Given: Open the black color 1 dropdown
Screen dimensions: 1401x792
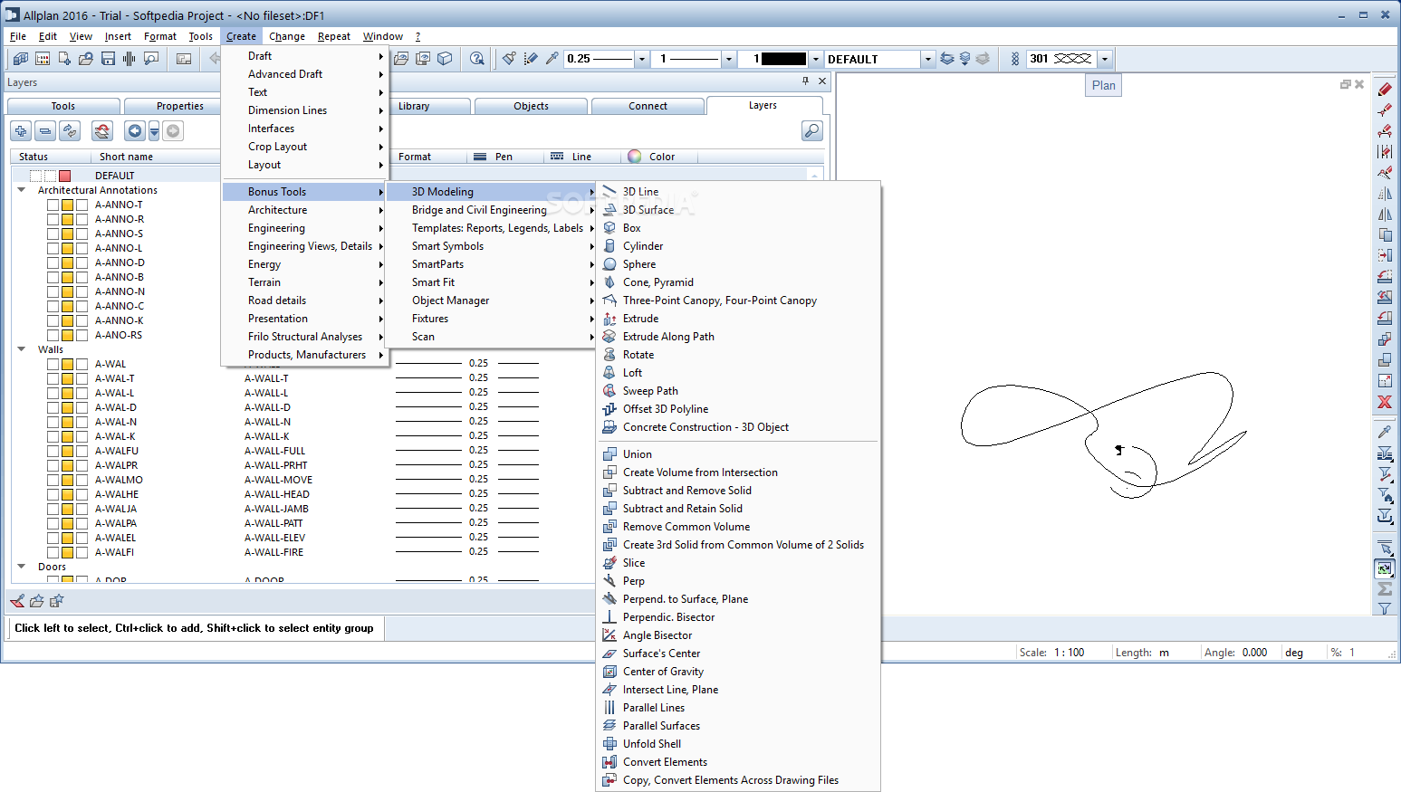Looking at the screenshot, I should click(815, 59).
